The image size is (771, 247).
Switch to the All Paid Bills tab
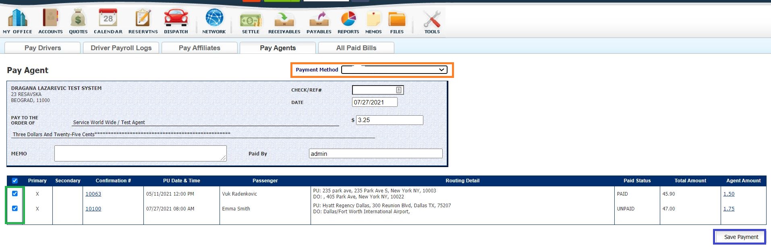(356, 48)
